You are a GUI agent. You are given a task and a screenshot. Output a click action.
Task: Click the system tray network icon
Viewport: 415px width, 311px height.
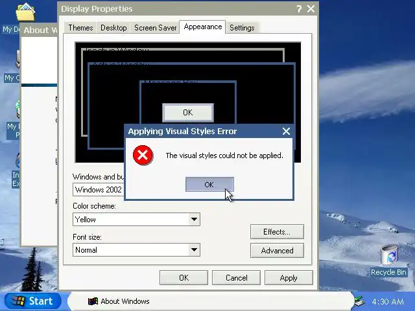tap(360, 301)
